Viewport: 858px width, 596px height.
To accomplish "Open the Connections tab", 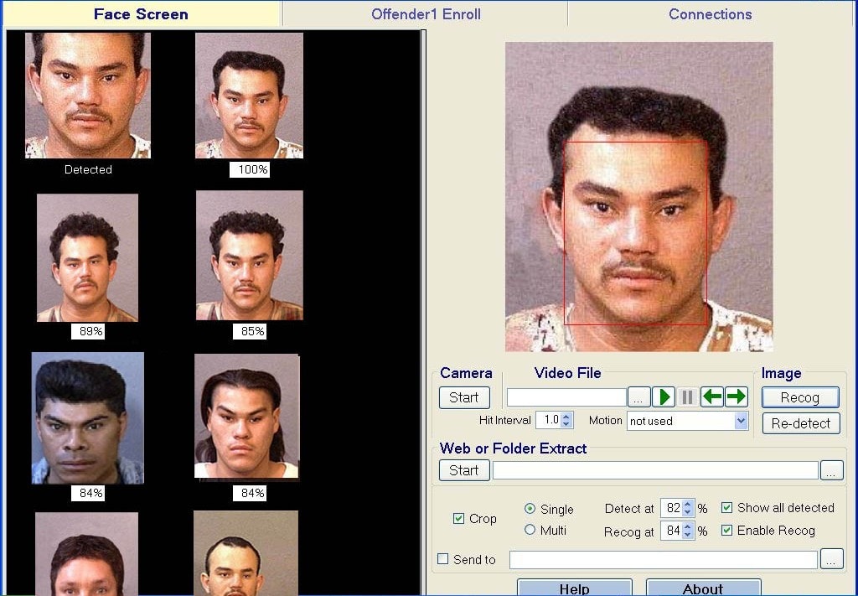I will (710, 14).
